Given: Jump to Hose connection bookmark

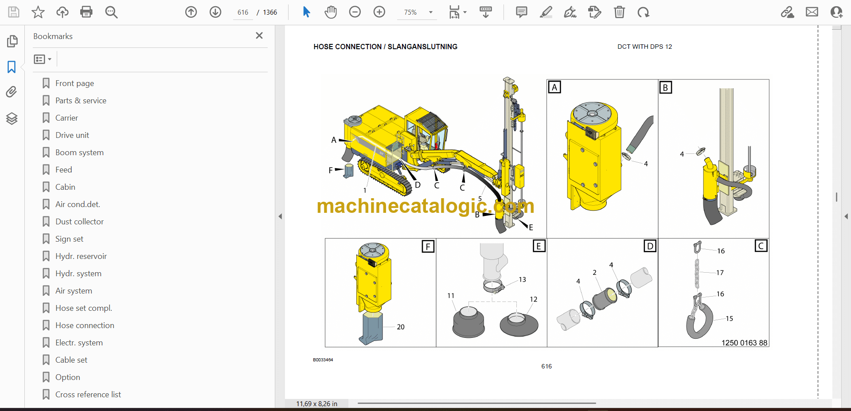Looking at the screenshot, I should coord(85,325).
